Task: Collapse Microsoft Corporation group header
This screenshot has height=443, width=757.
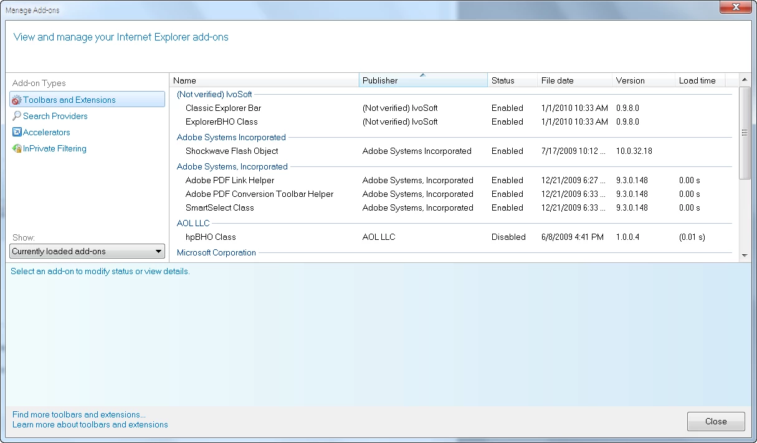Action: pos(216,252)
